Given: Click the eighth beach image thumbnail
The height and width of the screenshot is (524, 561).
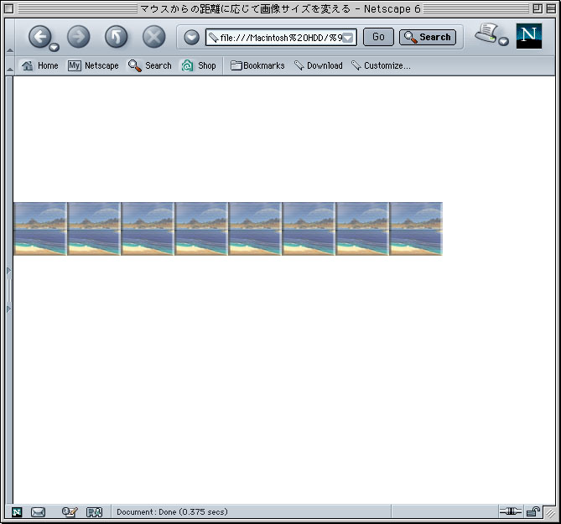Looking at the screenshot, I should coord(416,229).
